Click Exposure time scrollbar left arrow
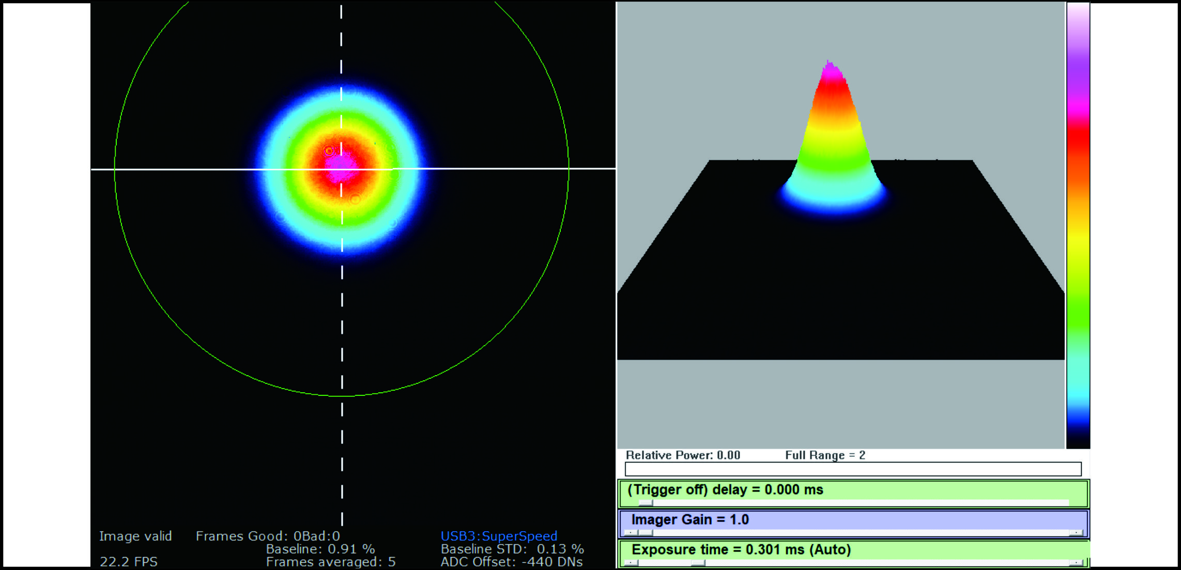Viewport: 1181px width, 570px height. point(631,563)
